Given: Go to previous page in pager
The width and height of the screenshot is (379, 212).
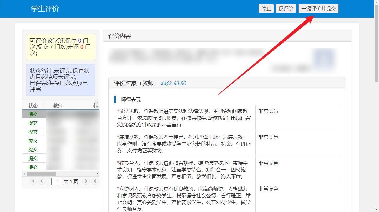Looking at the screenshot, I should coord(42,181).
